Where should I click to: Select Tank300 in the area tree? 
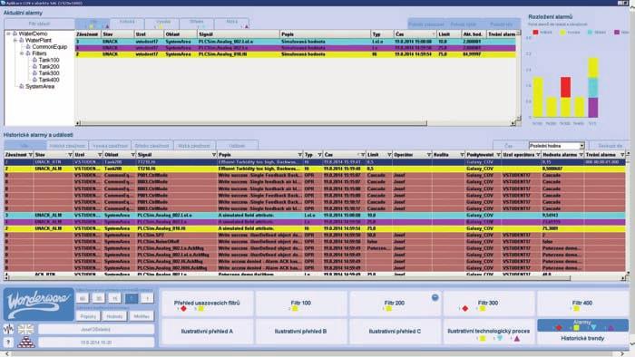coord(49,73)
